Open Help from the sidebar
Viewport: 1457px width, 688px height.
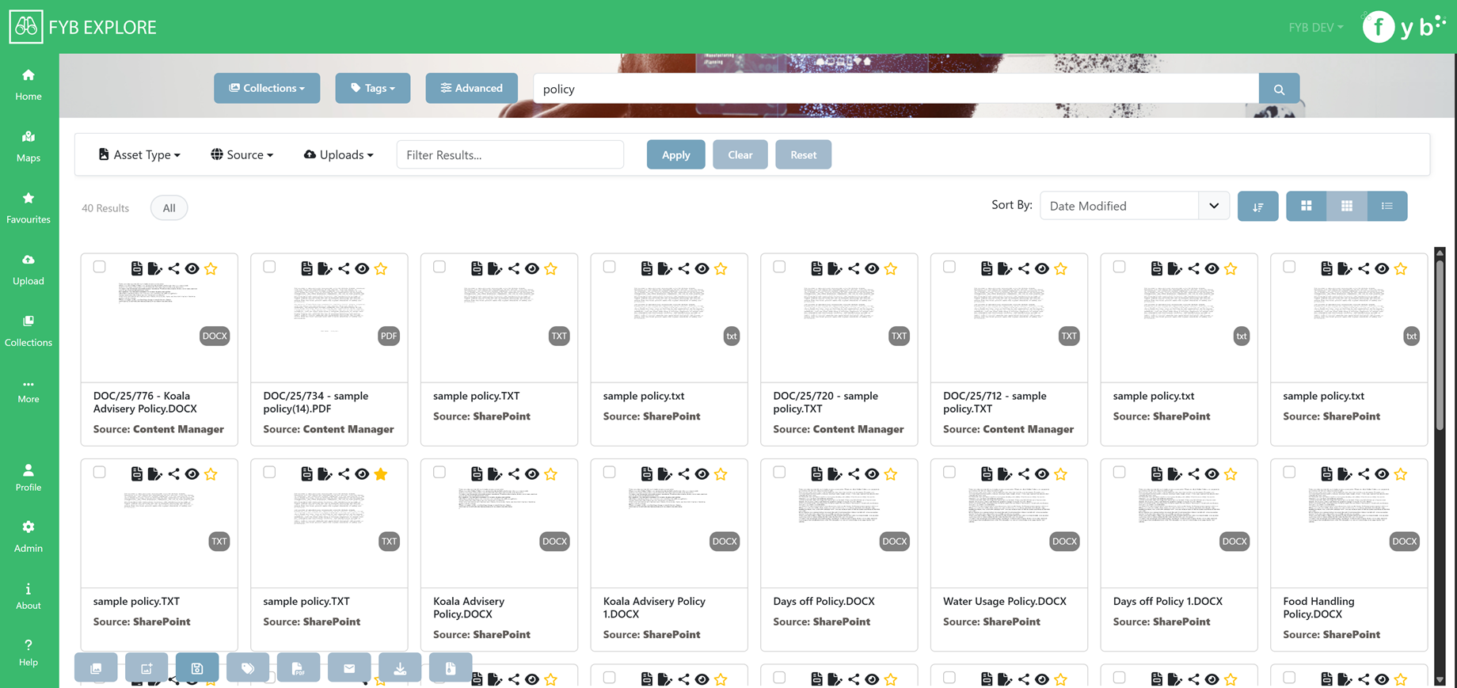click(29, 653)
